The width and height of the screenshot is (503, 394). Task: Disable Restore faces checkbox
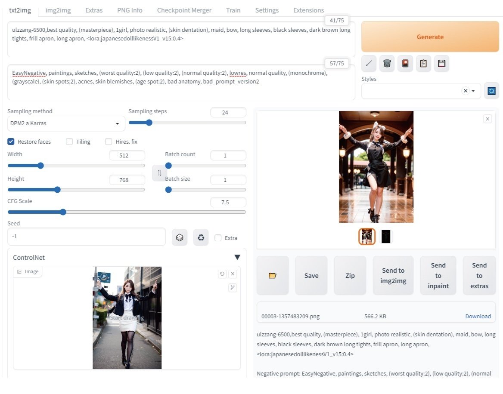pyautogui.click(x=11, y=142)
